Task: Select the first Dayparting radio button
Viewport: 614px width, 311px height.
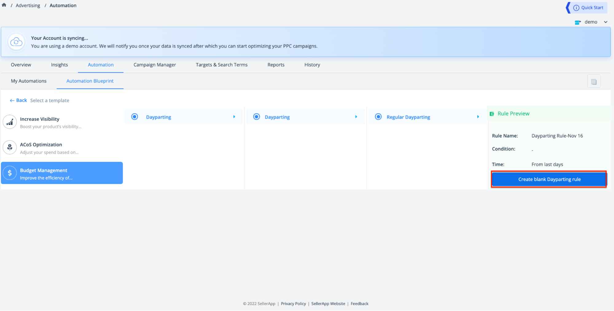Action: click(135, 117)
